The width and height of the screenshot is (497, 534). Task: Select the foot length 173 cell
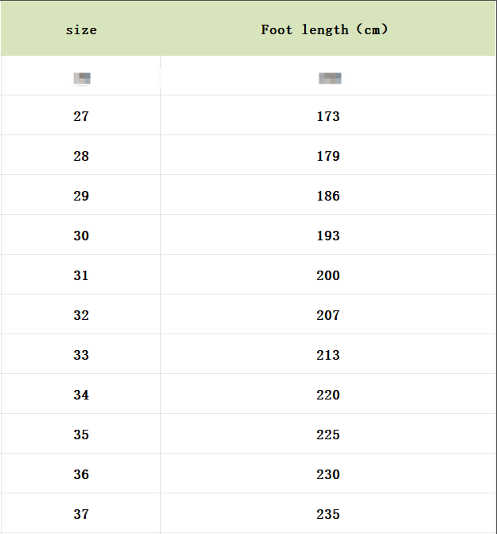pyautogui.click(x=328, y=116)
